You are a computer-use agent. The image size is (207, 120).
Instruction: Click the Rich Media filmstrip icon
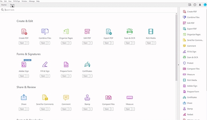(151, 32)
